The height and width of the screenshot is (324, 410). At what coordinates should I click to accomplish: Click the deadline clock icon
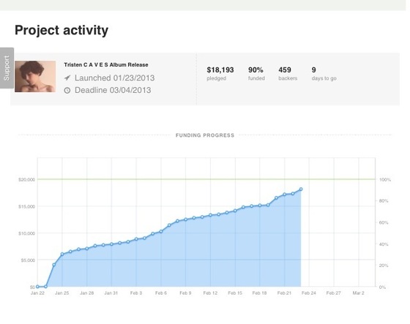(67, 91)
